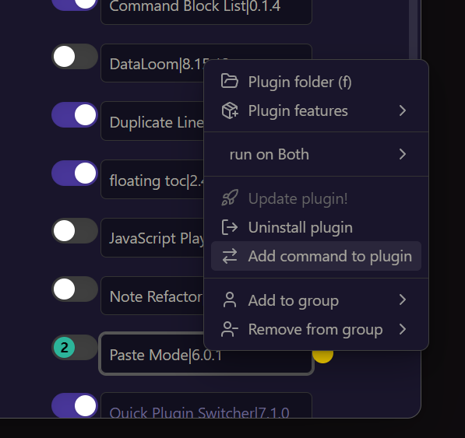
Task: Choose Add command to plugin entry
Action: tap(316, 256)
